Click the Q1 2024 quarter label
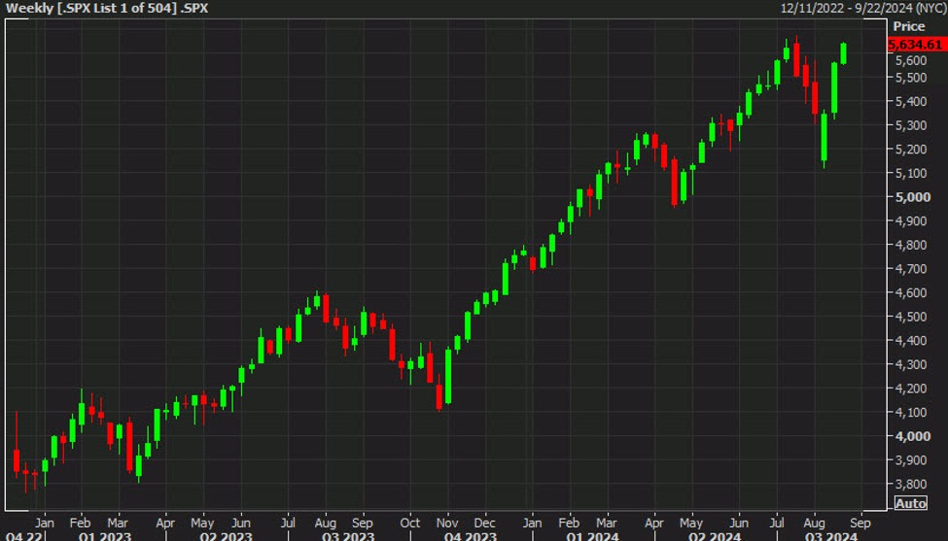The width and height of the screenshot is (948, 541). coord(592,536)
